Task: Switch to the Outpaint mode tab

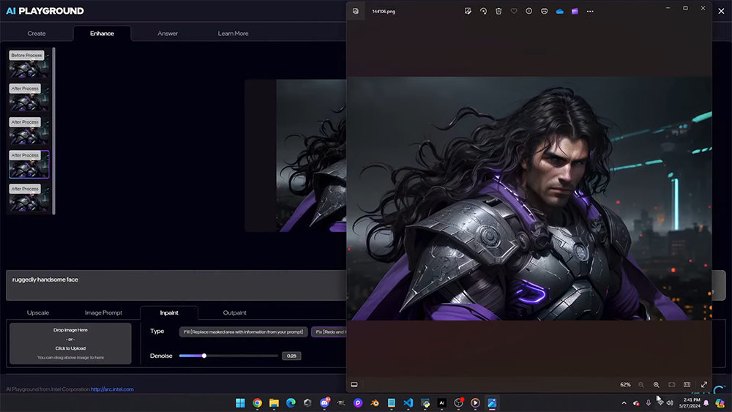Action: (x=234, y=312)
